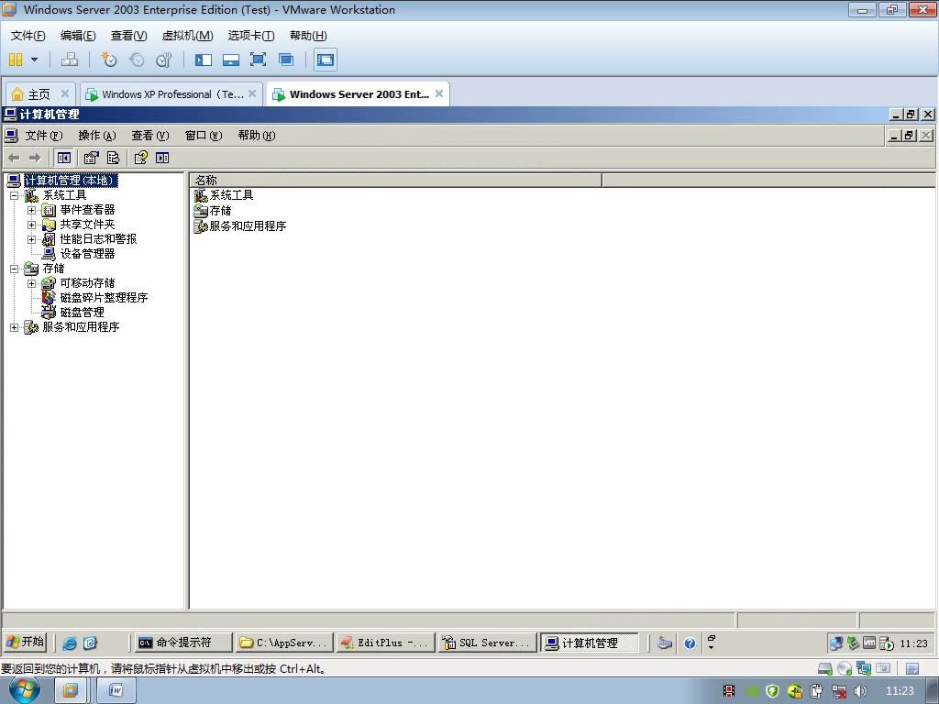Screen dimensions: 939x704
Task: Click the export list toolbar icon
Action: [113, 158]
